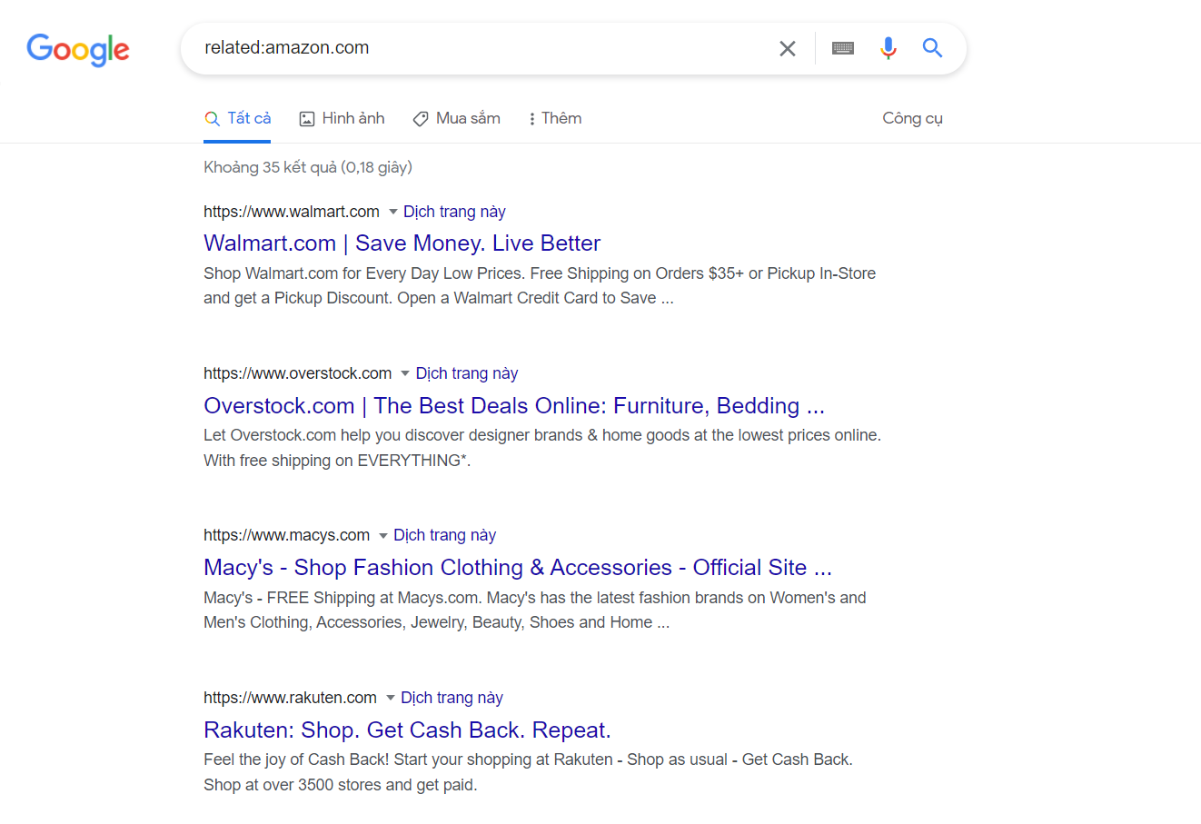1201x824 pixels.
Task: Open the Thêm menu
Action: coord(555,118)
